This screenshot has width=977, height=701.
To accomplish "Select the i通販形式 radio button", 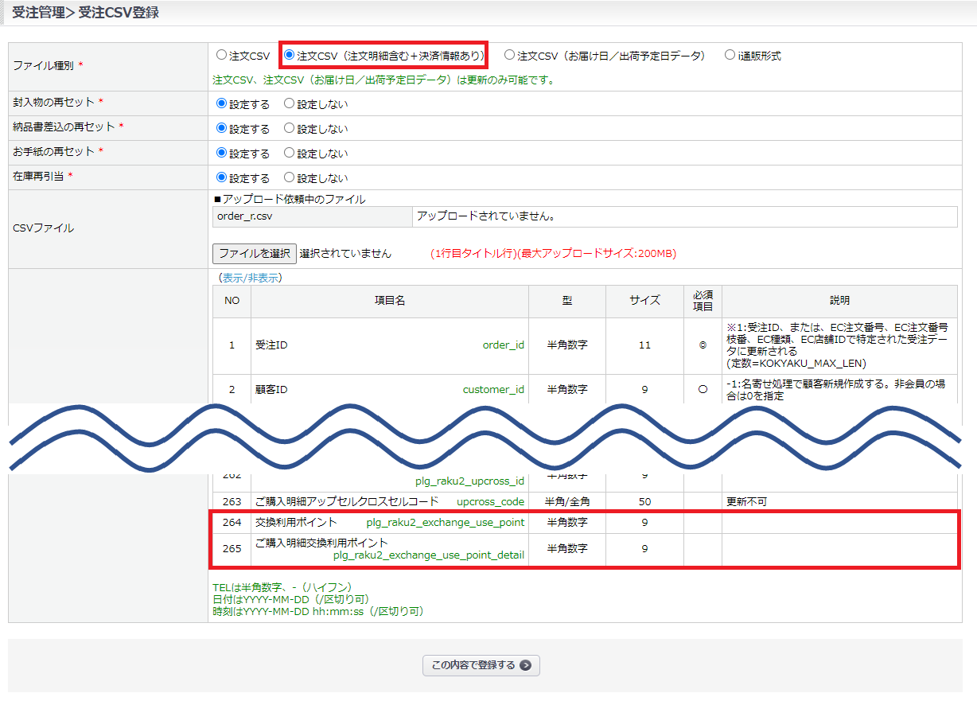I will coord(730,56).
